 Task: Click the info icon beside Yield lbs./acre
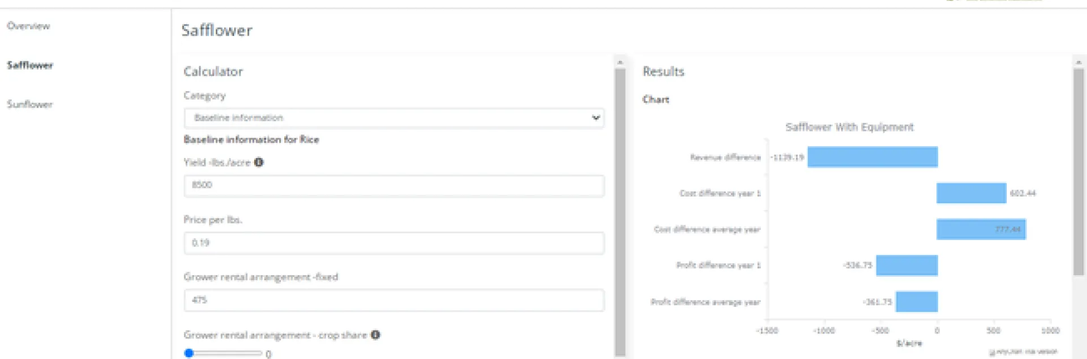coord(259,163)
